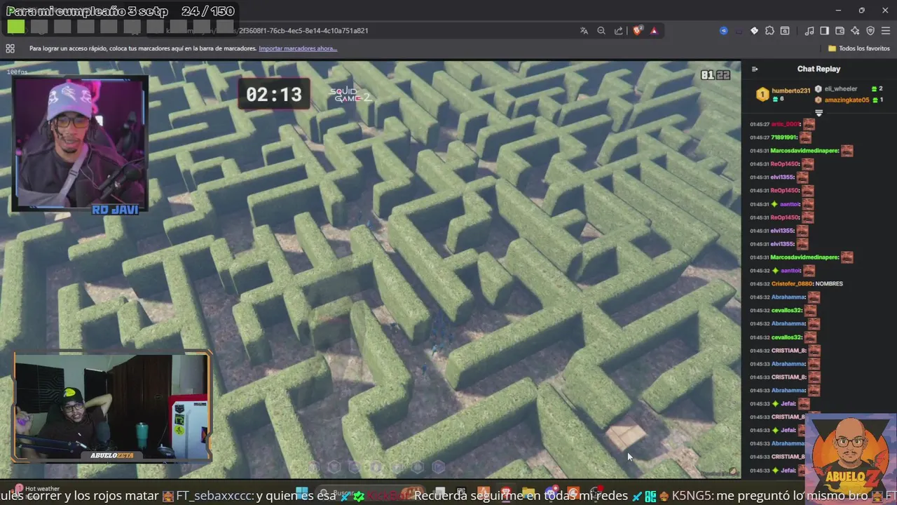897x505 pixels.
Task: Click the gold rank 1 hexagon badge
Action: pos(762,94)
